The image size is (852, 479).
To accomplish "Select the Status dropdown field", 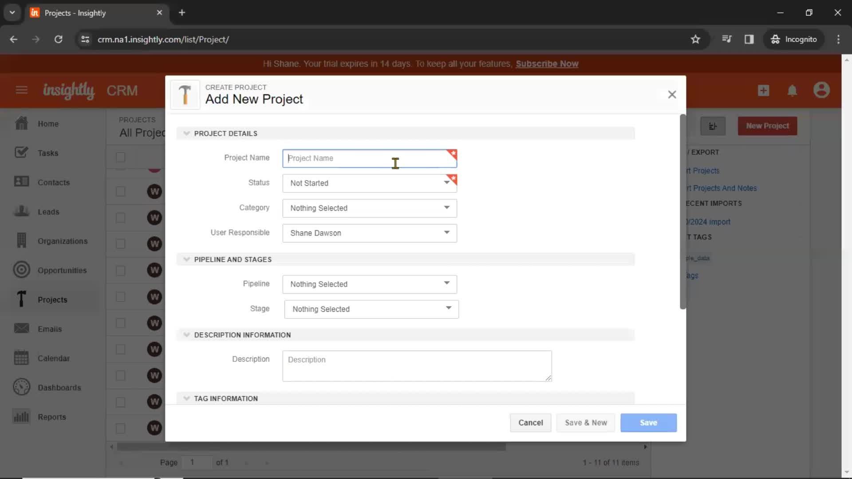I will click(370, 182).
